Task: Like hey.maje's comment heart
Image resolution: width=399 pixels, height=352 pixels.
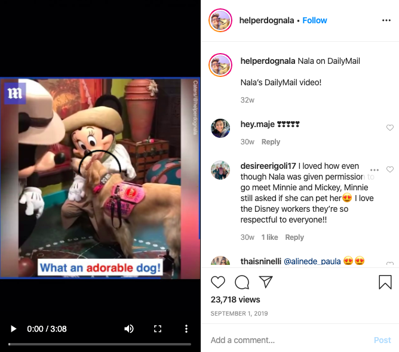Action: coord(390,128)
